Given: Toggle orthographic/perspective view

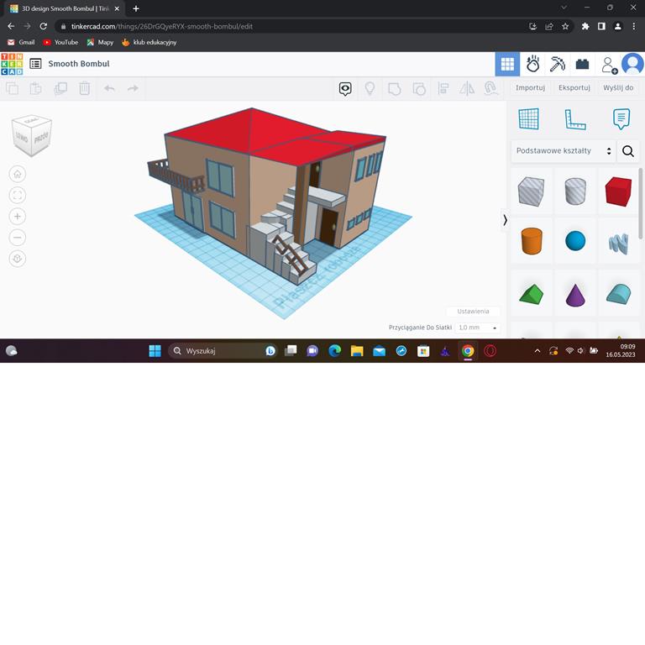Looking at the screenshot, I should (x=18, y=259).
